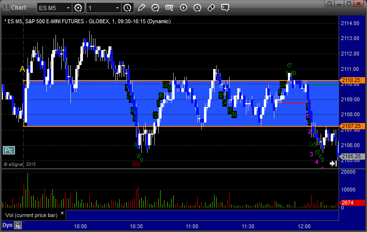The width and height of the screenshot is (367, 232).
Task: Click the 2109.00 price axis label
Action: tap(350, 99)
